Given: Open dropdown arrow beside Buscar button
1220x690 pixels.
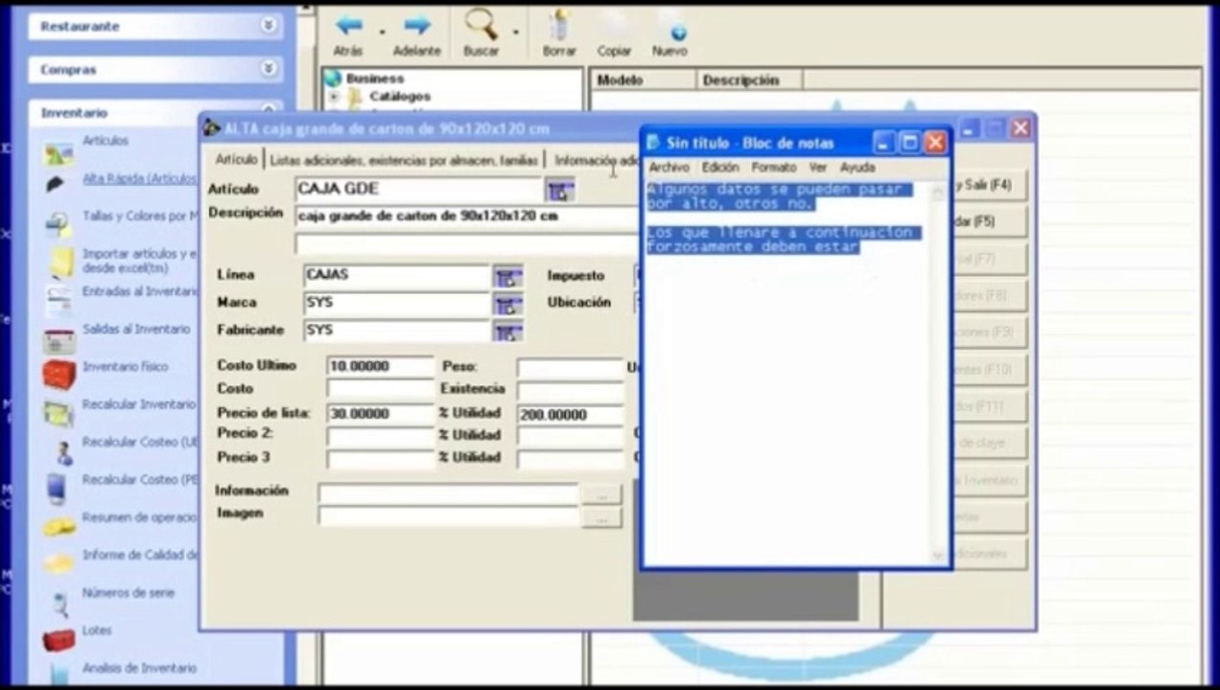Looking at the screenshot, I should coord(516,31).
